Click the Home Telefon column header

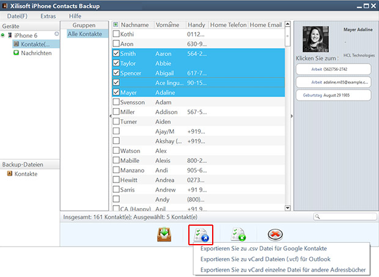pos(228,25)
